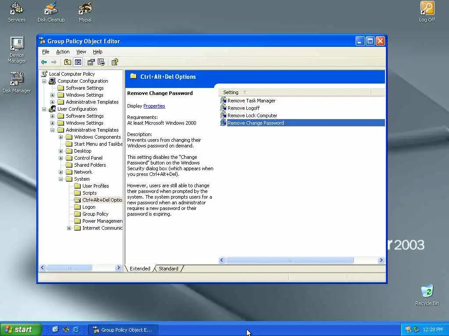Click the Back arrow toolbar button

tap(44, 62)
